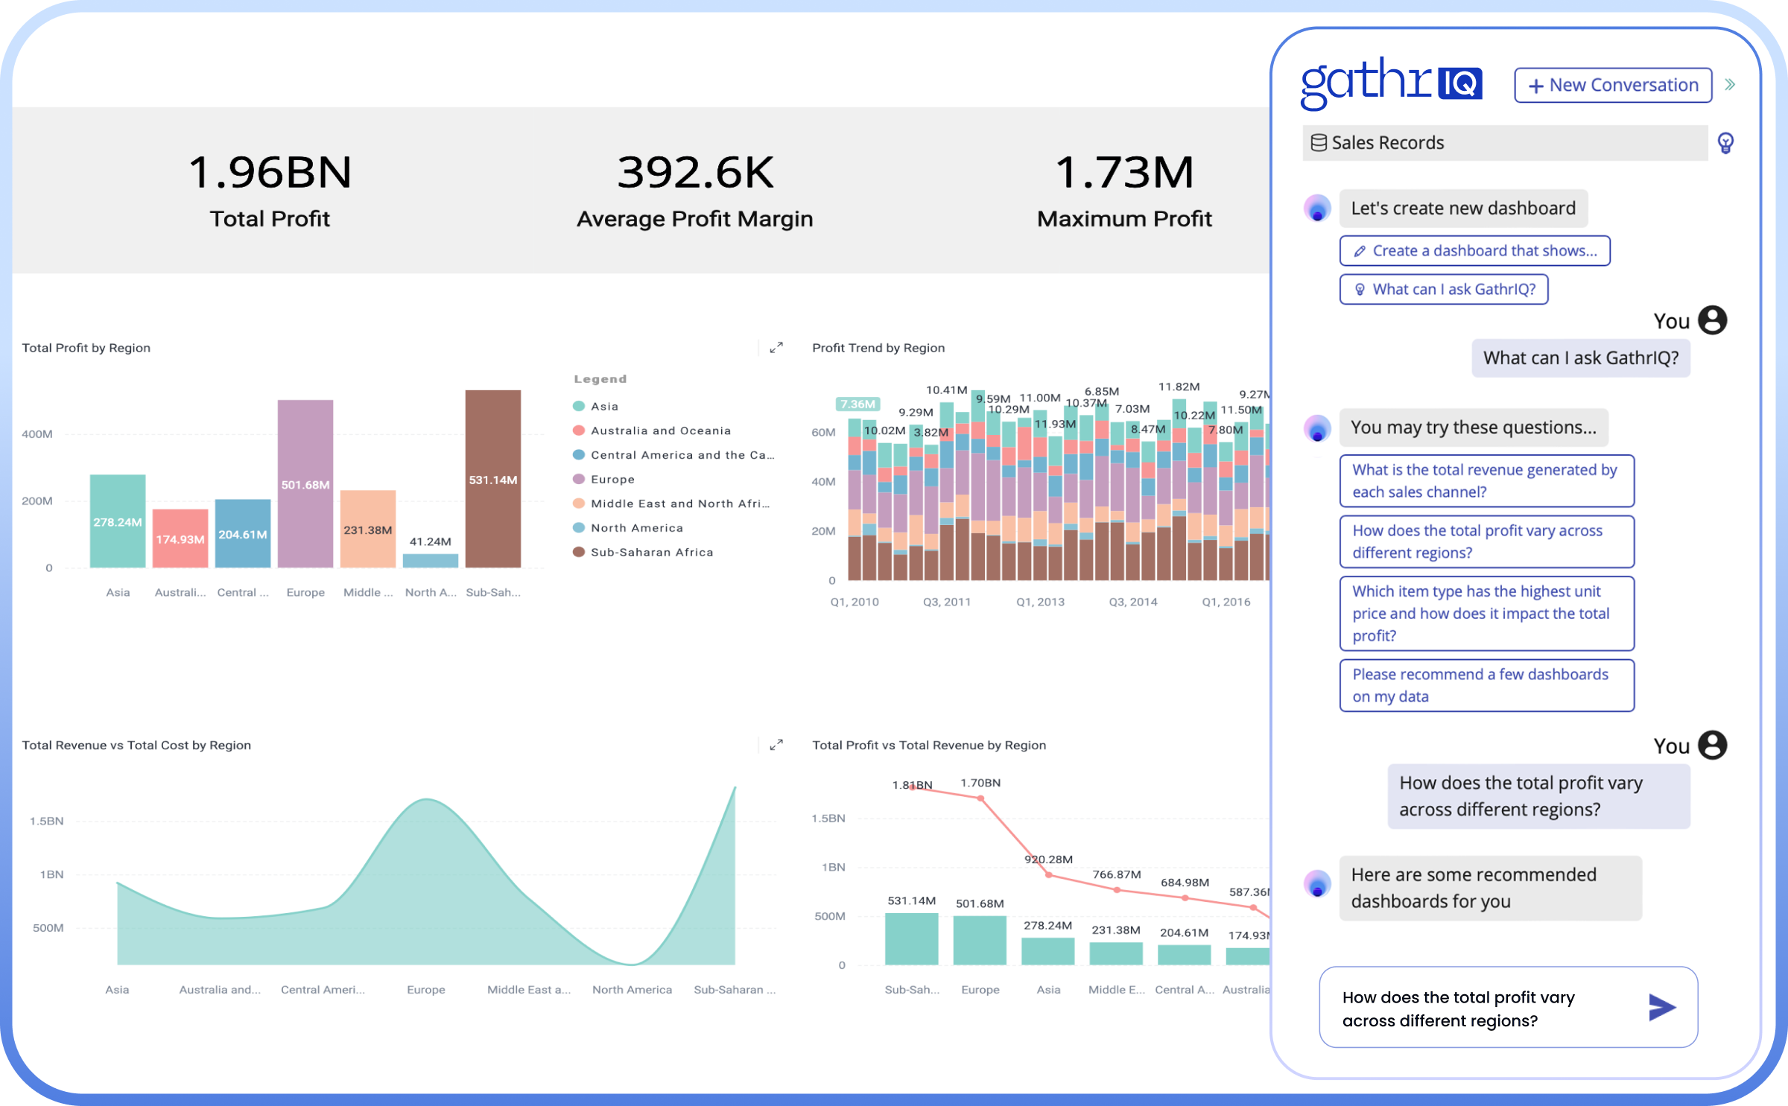Click the plus icon in New Conversation
Screen dimensions: 1788x1106
[x=1535, y=85]
